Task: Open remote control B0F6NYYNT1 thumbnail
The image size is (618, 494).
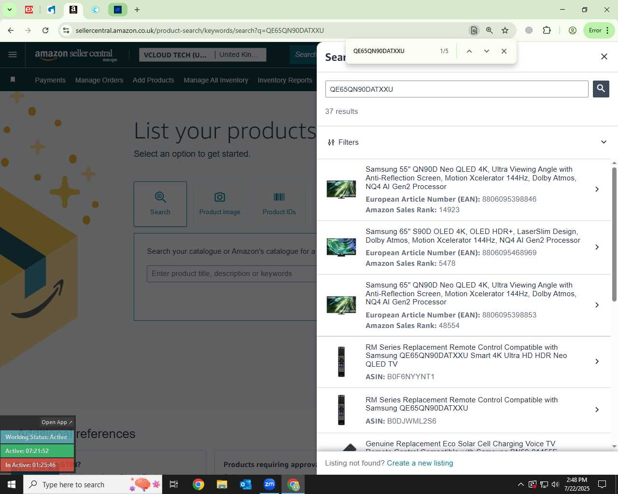Action: click(341, 361)
